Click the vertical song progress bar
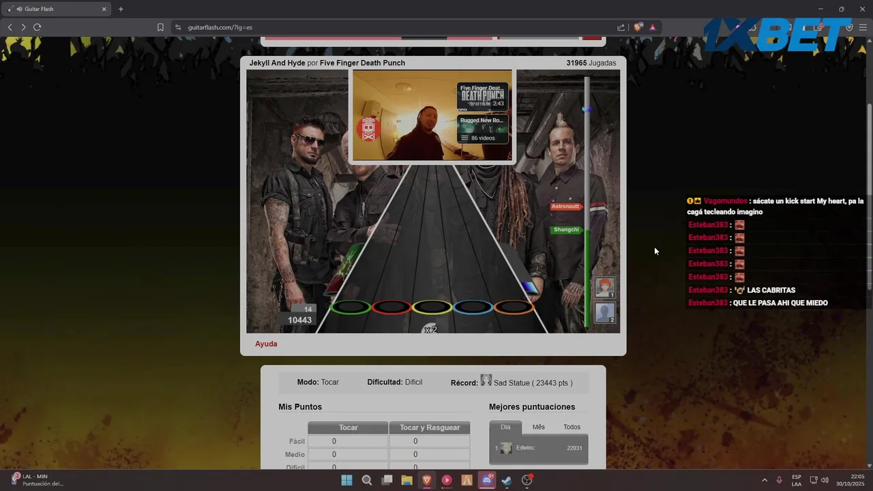Image resolution: width=873 pixels, height=491 pixels. coord(587,201)
